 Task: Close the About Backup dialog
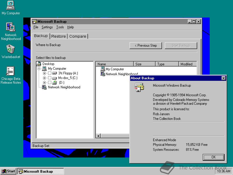point(223,78)
